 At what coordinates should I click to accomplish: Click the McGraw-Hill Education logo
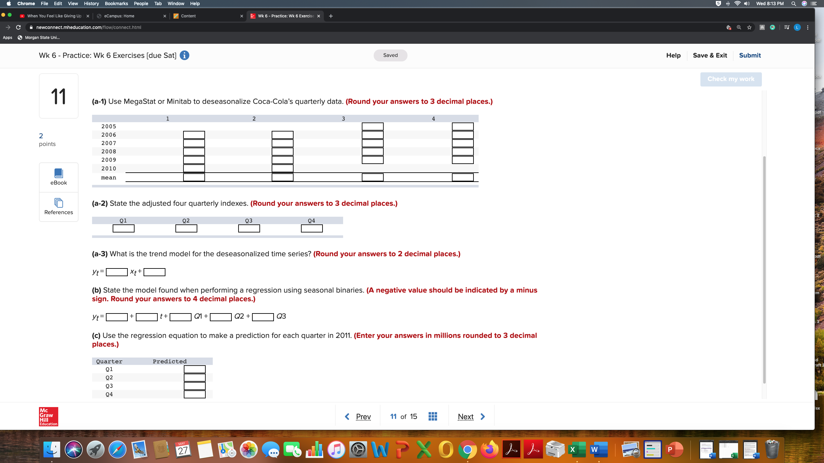click(x=48, y=416)
